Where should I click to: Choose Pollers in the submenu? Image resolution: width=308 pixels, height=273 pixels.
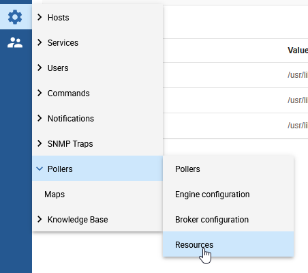228,169
